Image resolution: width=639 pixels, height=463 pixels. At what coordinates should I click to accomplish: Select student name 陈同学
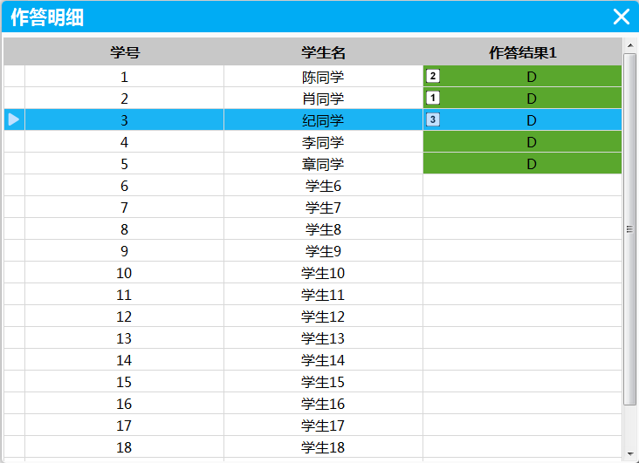coord(323,77)
